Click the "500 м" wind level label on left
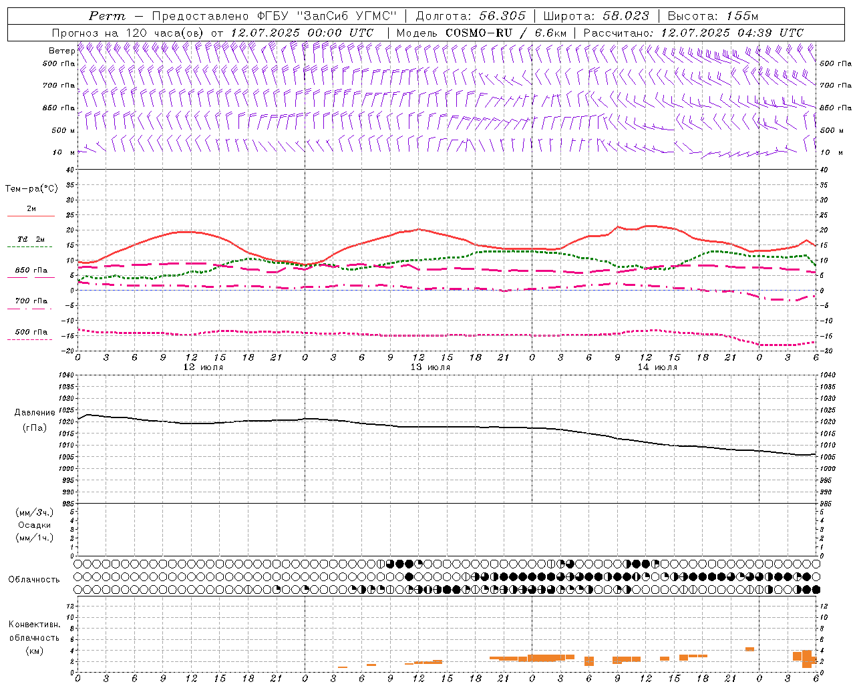The image size is (855, 684). [x=63, y=130]
